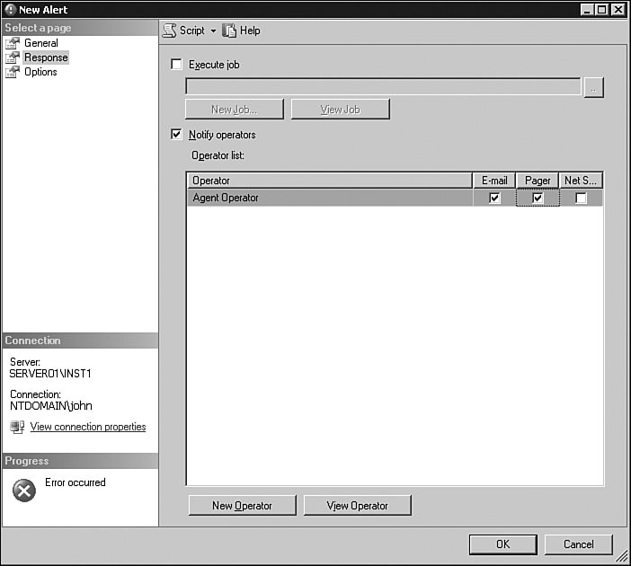Click the job browse ellipsis button

coord(593,87)
